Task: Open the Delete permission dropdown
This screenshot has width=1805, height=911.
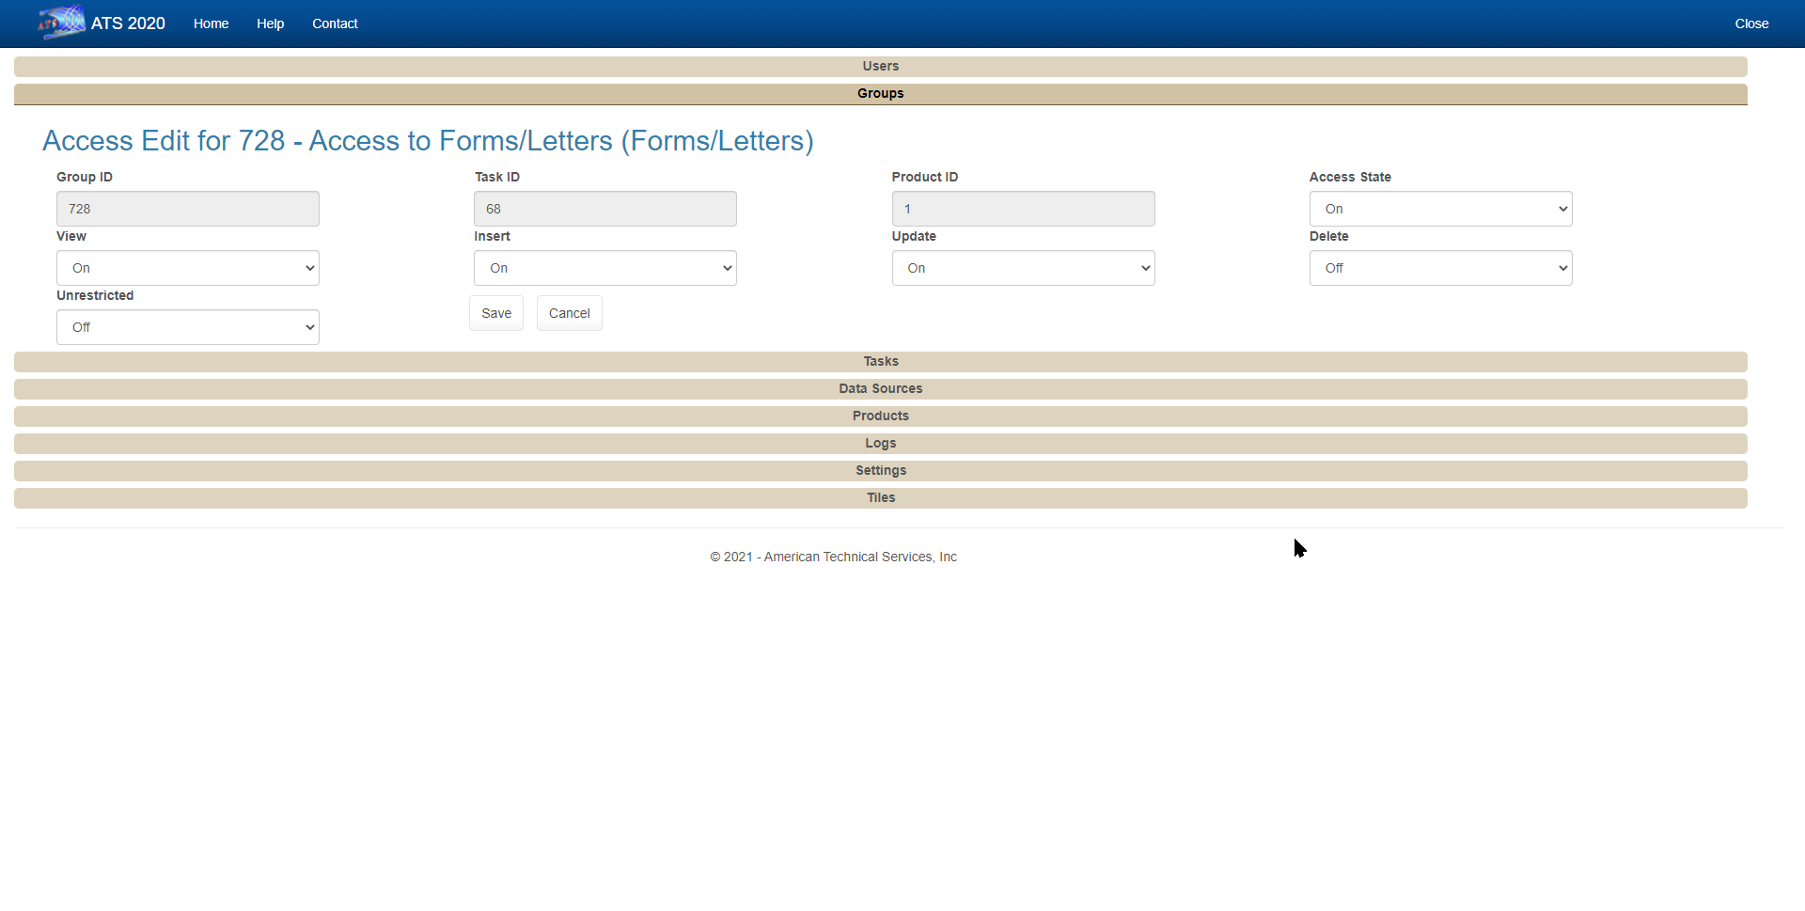Action: click(1439, 268)
